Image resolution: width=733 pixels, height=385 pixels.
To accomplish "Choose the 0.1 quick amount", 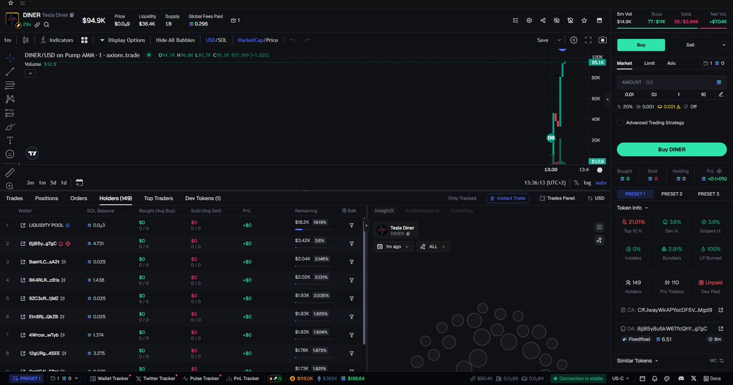I will (654, 95).
